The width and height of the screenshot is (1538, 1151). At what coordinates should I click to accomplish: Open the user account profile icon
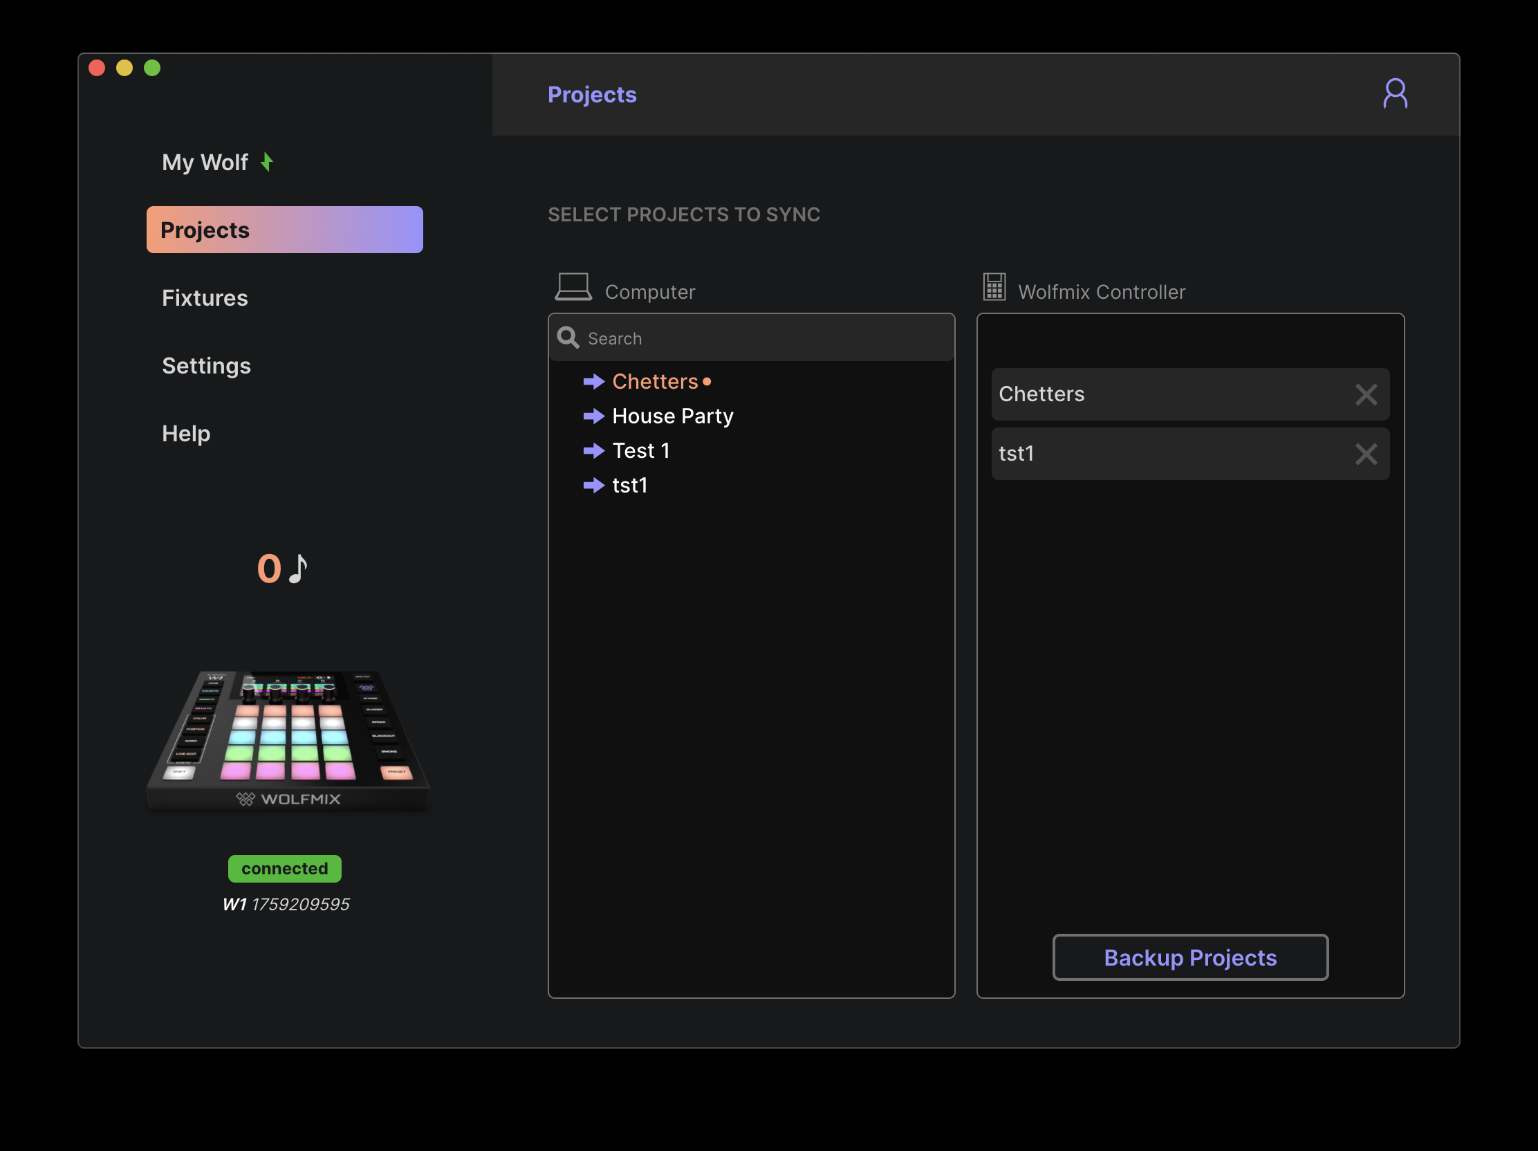1394,94
